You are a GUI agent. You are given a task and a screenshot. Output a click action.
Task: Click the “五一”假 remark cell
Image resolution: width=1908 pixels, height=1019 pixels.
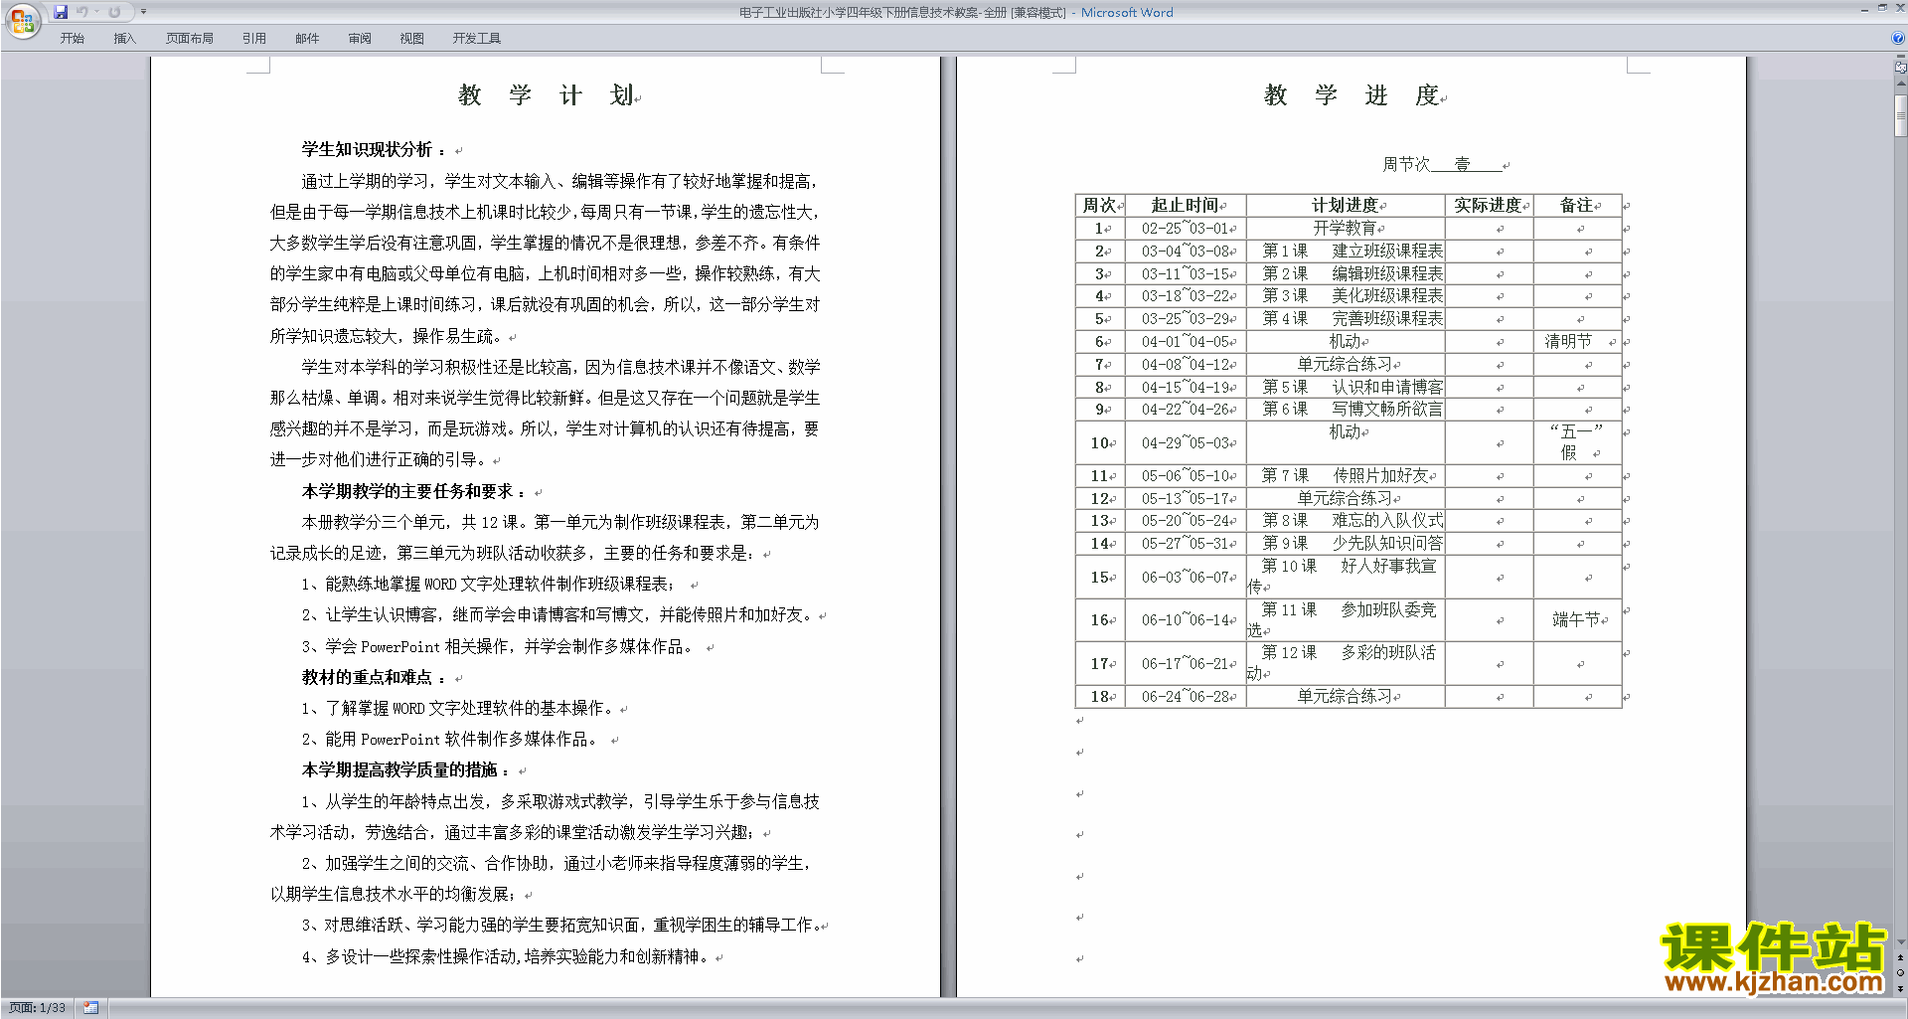tap(1577, 442)
